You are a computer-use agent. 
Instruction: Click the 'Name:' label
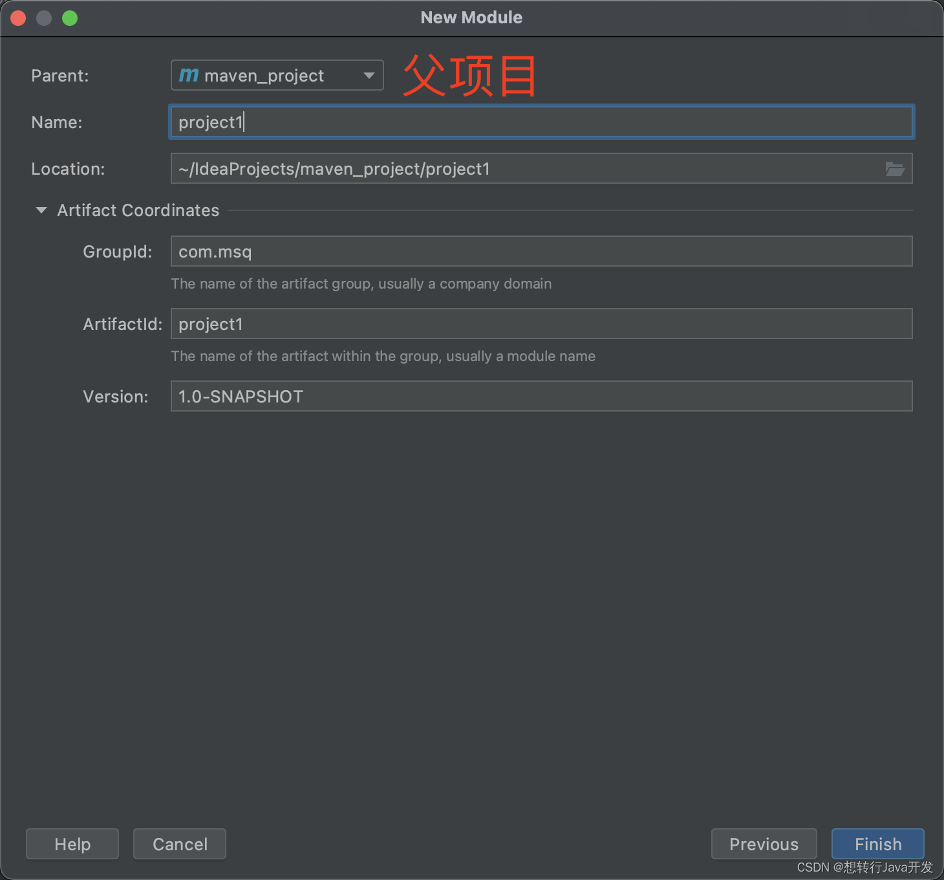click(x=57, y=122)
